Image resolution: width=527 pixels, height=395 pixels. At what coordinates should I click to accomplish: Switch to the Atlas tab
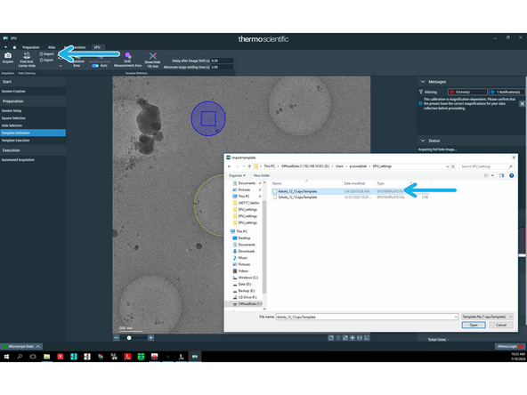pyautogui.click(x=52, y=47)
